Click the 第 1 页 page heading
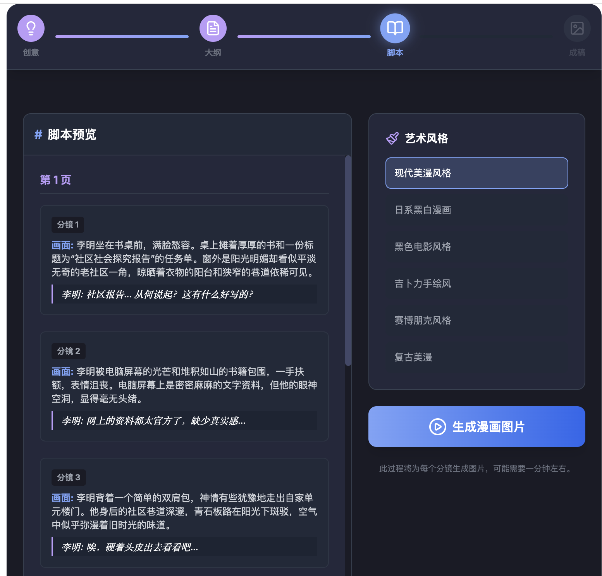The image size is (602, 576). (x=55, y=180)
